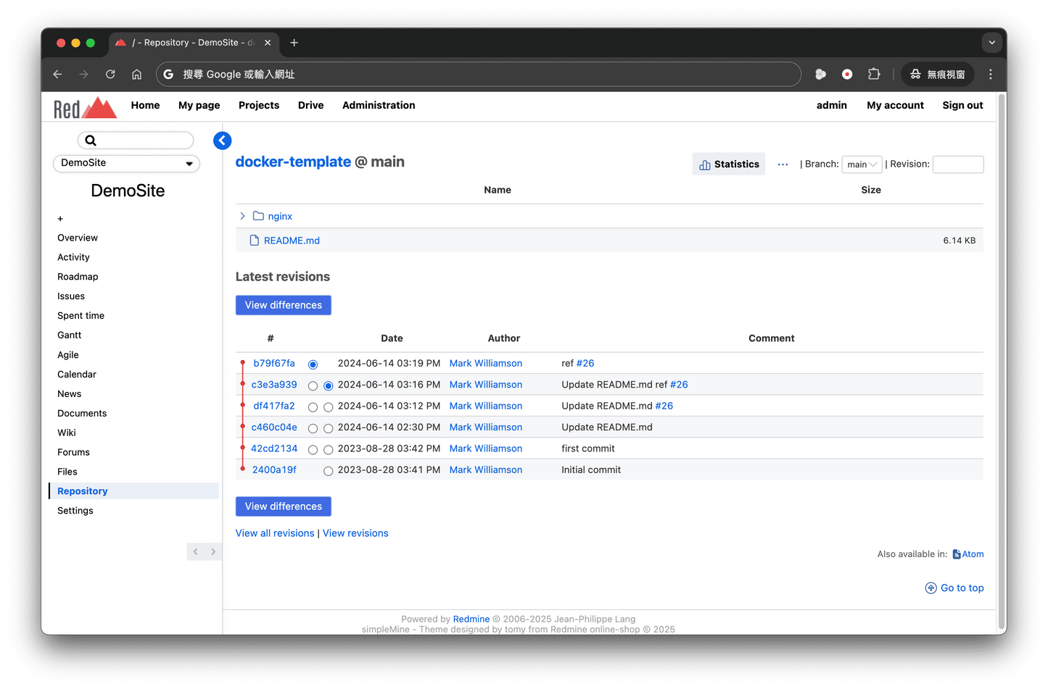
Task: Expand the nginx folder tree
Action: [242, 215]
